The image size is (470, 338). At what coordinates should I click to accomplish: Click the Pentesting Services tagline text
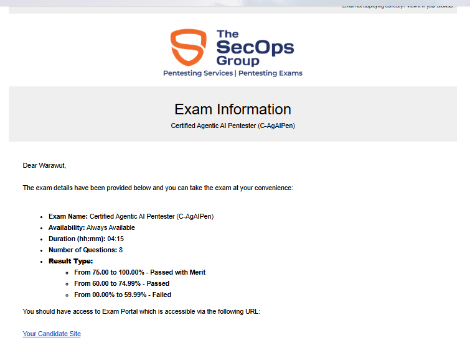[x=198, y=73]
